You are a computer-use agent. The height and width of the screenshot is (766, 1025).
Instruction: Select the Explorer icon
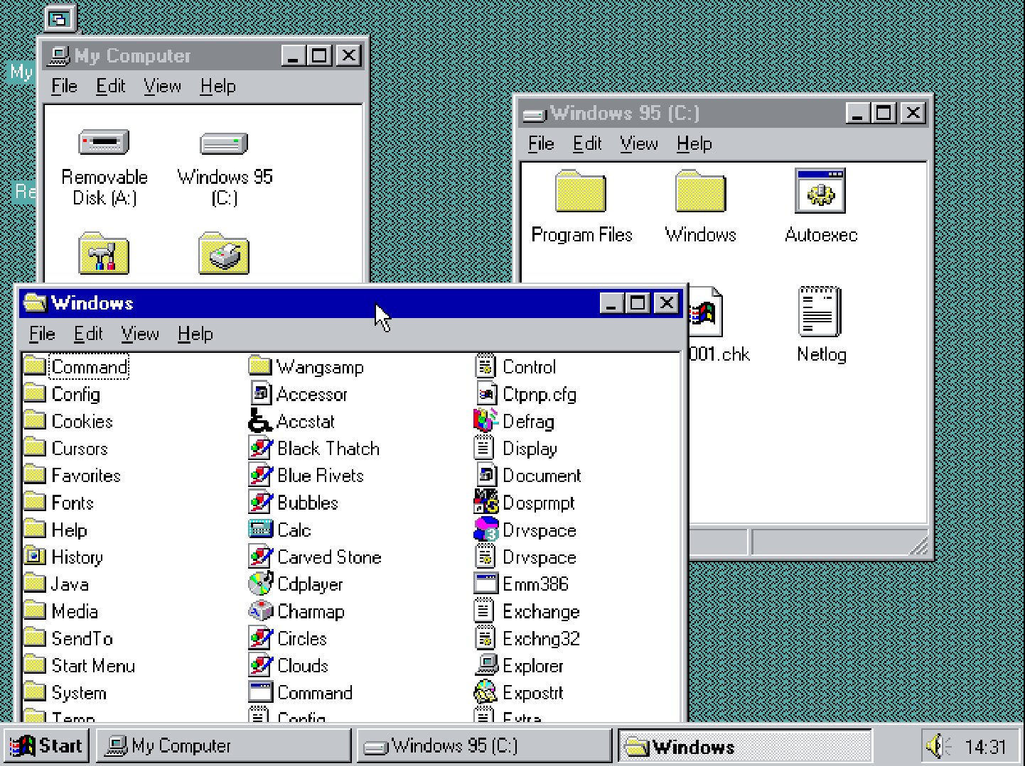pyautogui.click(x=486, y=665)
